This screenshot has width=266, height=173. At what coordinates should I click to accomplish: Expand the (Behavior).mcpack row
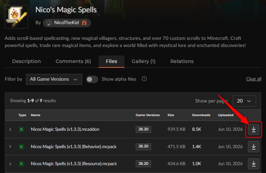point(10,146)
